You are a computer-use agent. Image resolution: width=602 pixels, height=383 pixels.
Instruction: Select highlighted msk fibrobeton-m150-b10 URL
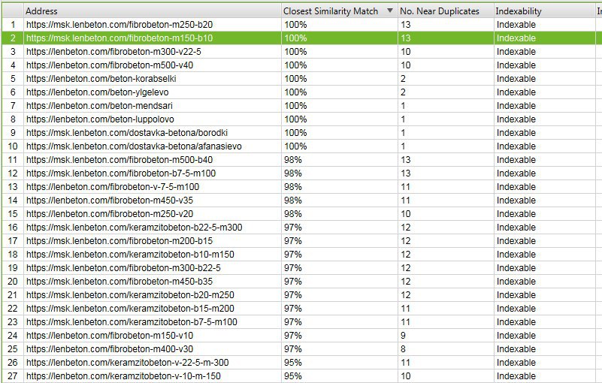[119, 38]
